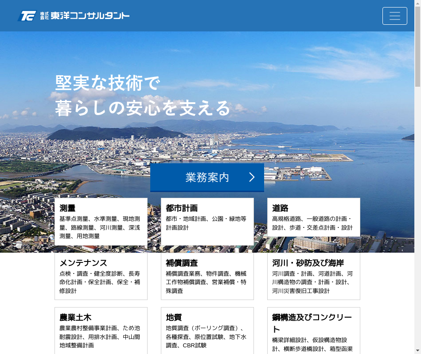This screenshot has height=354, width=421.
Task: Open the 河川・砂防及び海岸 card
Action: point(313,276)
